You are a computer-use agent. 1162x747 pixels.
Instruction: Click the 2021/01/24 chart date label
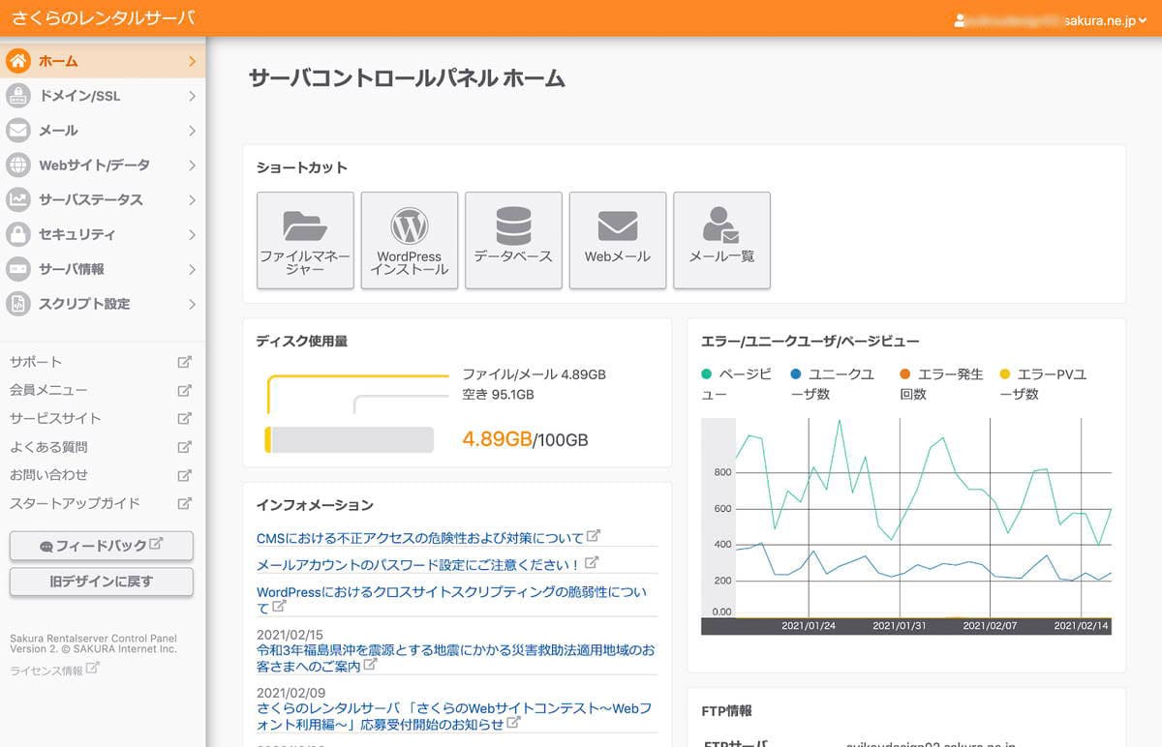coord(809,626)
